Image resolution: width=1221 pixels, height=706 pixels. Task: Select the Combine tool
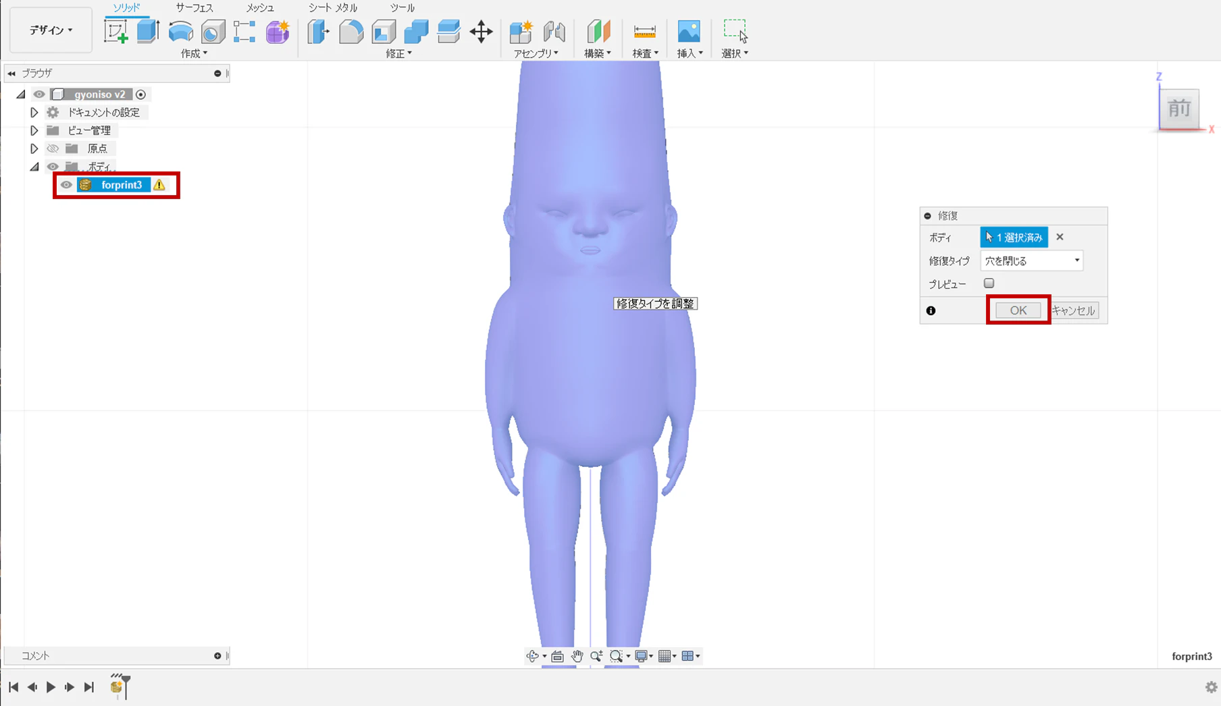(x=416, y=32)
